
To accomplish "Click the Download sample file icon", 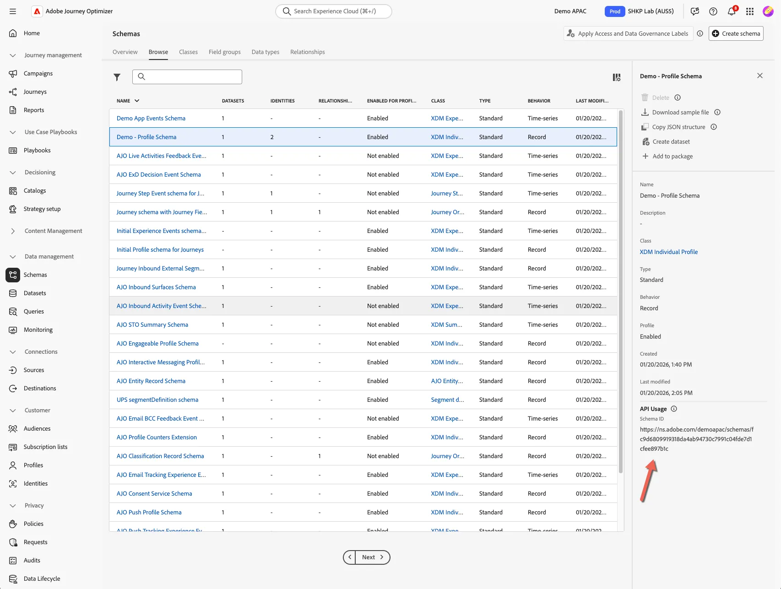I will 645,112.
